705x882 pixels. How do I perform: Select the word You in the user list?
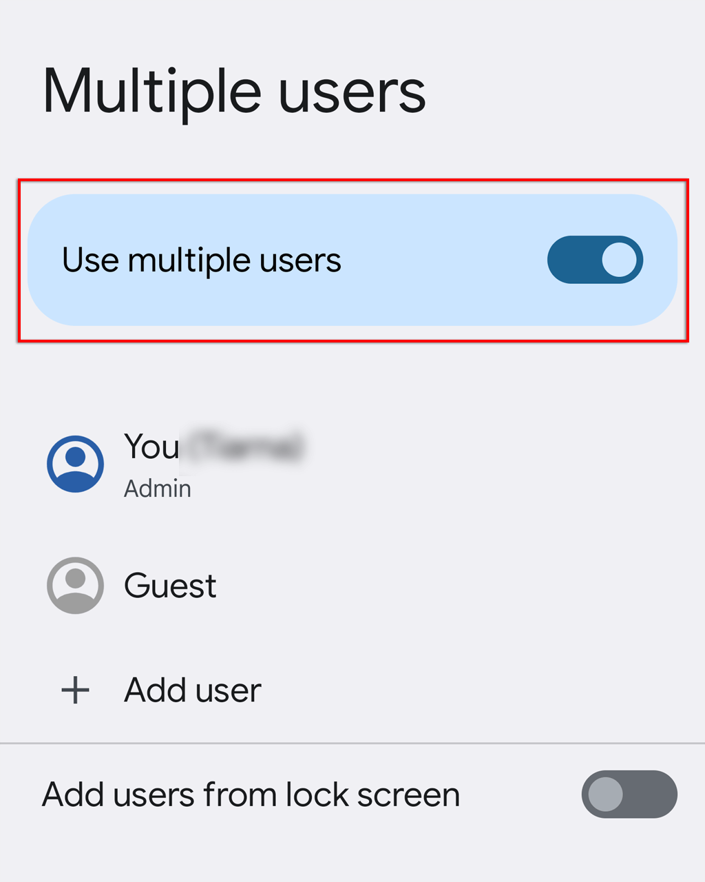click(152, 447)
